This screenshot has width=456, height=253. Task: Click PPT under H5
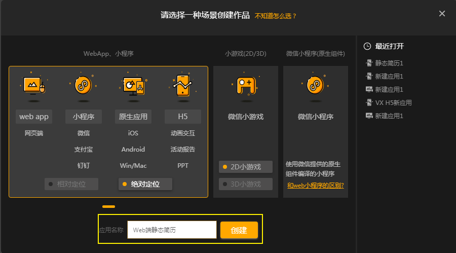pos(182,166)
